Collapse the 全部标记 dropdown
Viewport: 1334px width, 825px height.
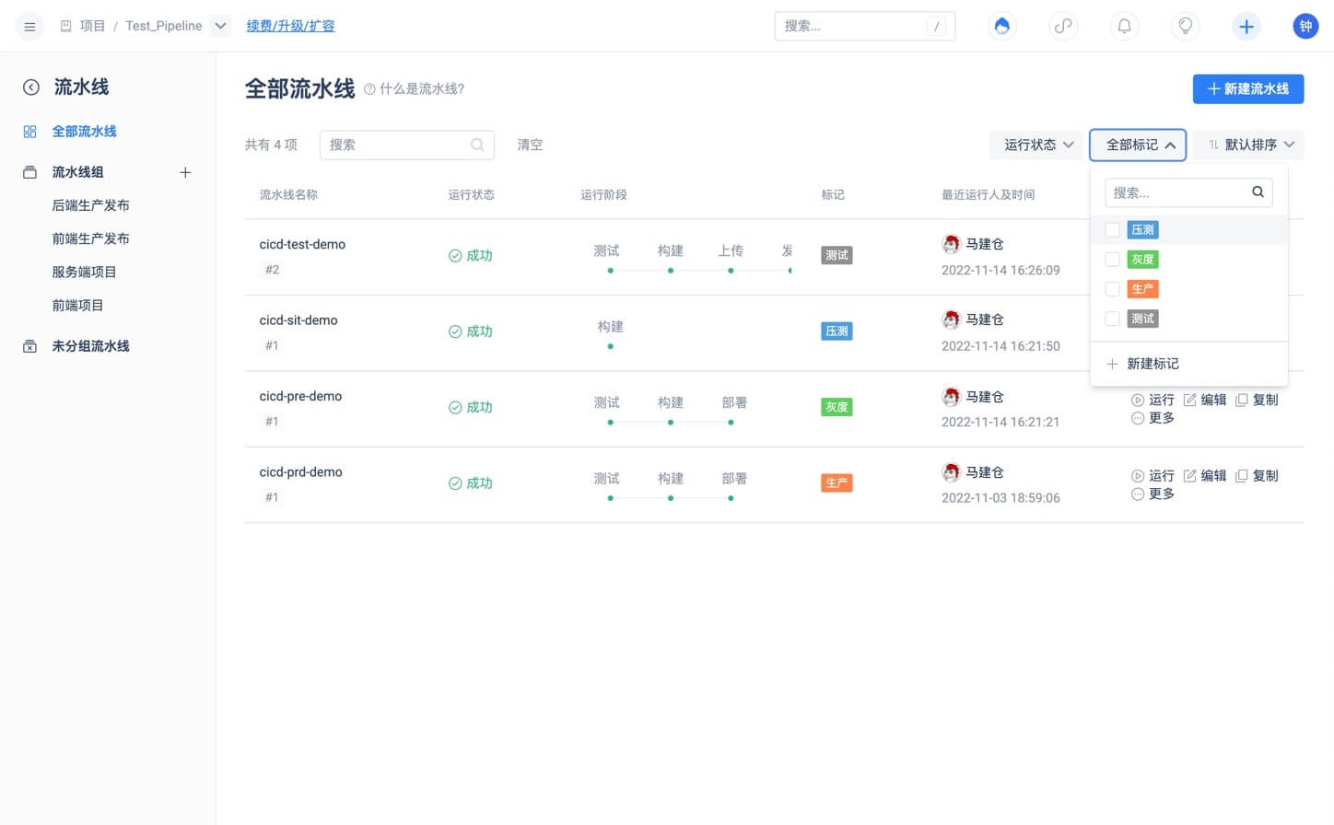tap(1138, 145)
